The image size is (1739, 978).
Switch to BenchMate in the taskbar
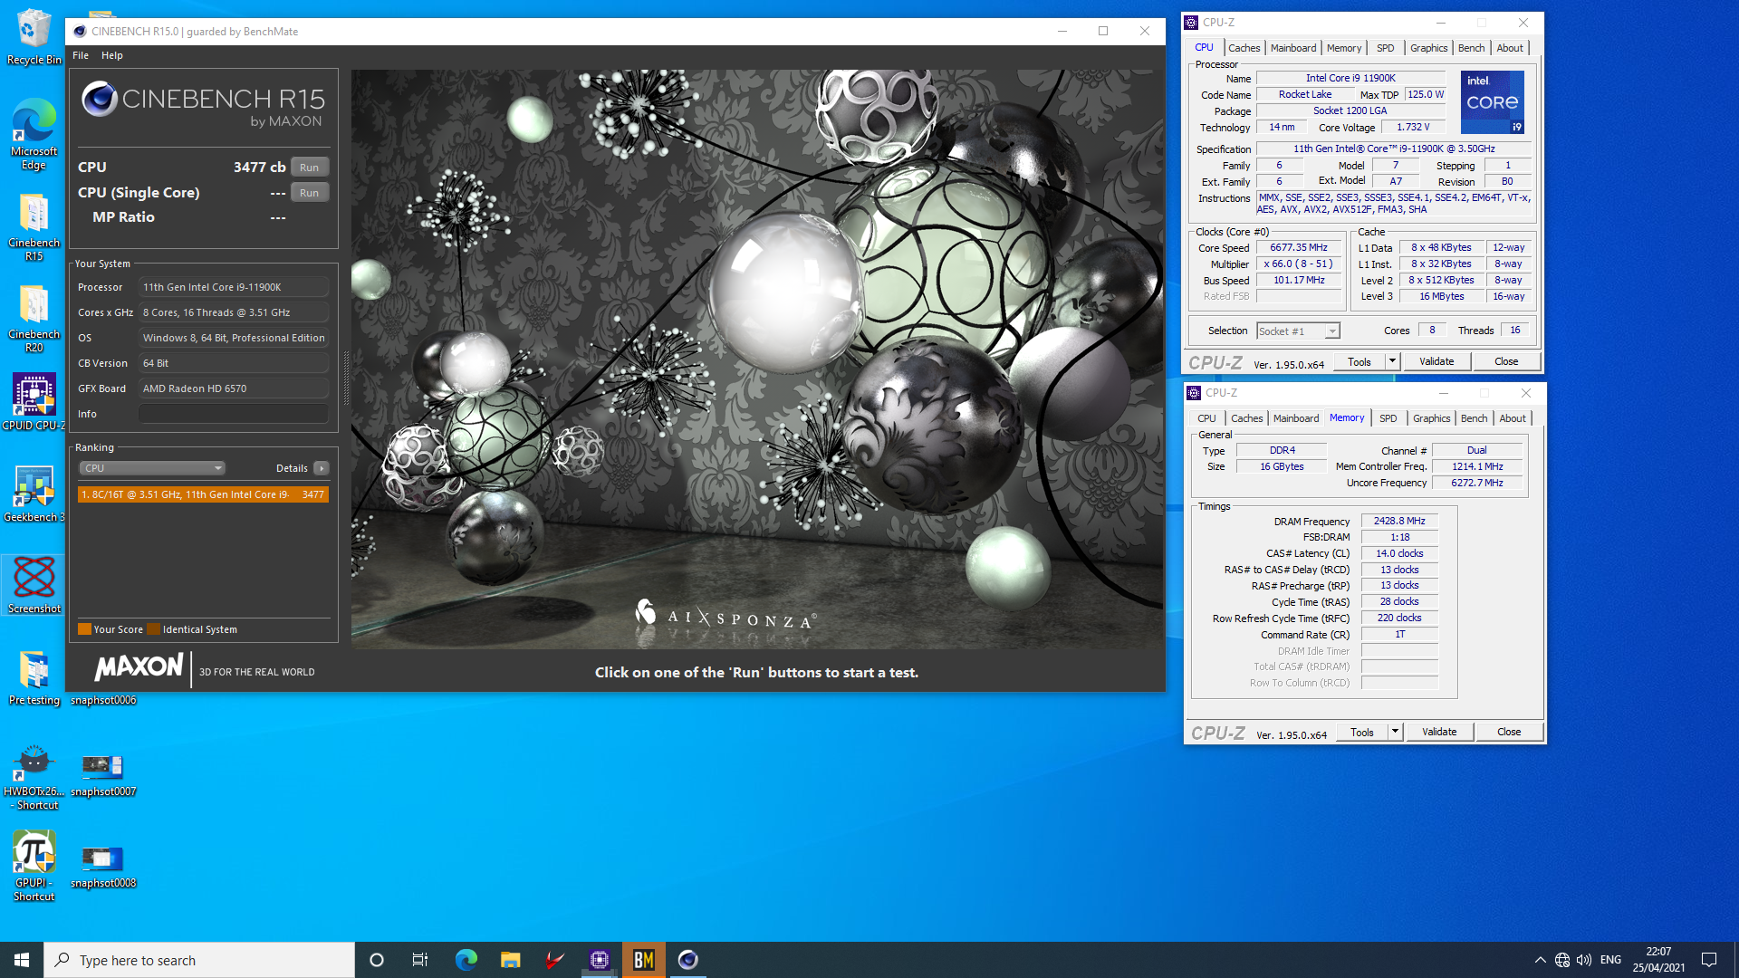click(644, 960)
